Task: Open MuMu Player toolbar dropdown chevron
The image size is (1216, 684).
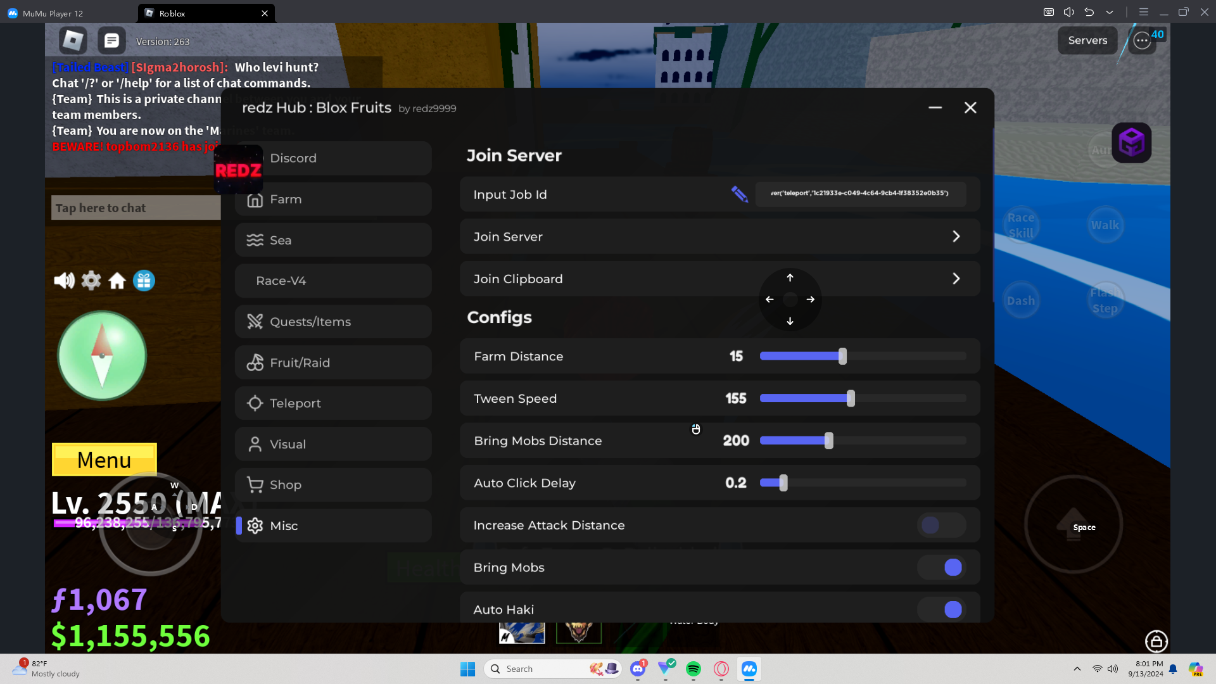Action: pyautogui.click(x=1110, y=12)
